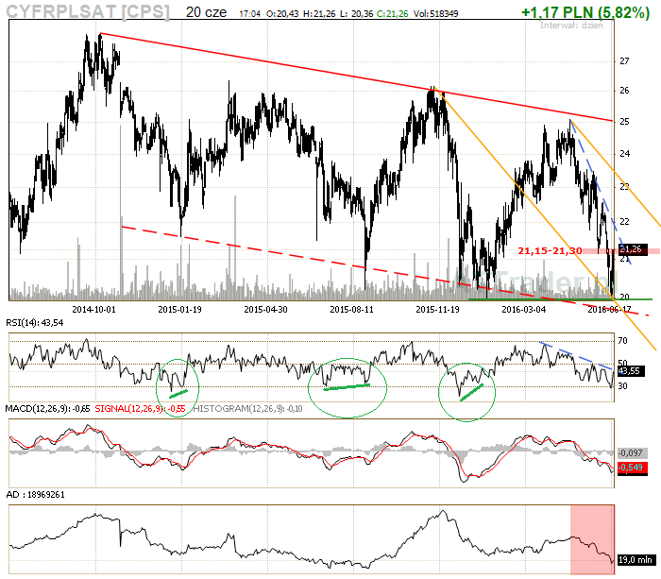
Task: Click the histogram value tag -0,097
Action: (x=631, y=453)
